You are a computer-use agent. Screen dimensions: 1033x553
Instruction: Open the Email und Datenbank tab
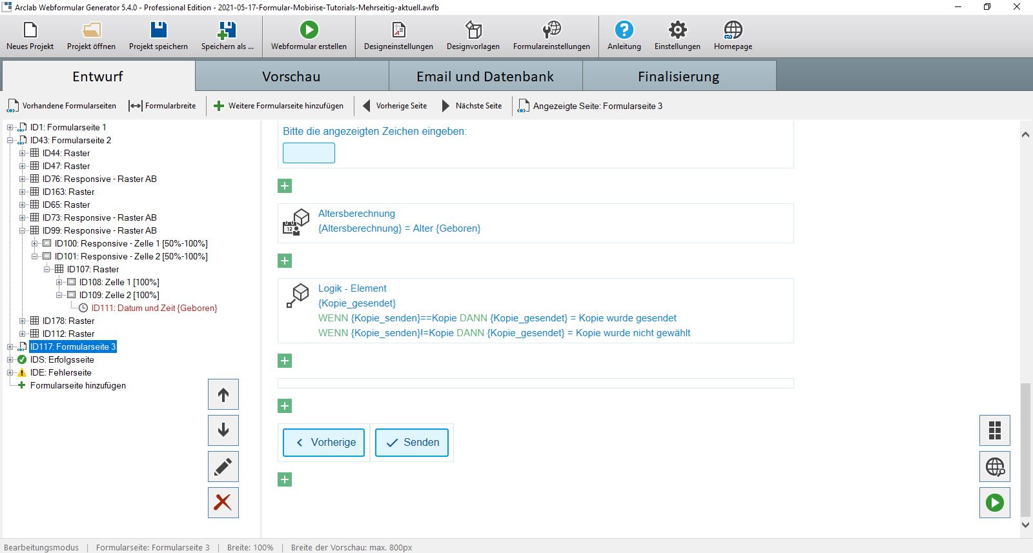tap(485, 76)
